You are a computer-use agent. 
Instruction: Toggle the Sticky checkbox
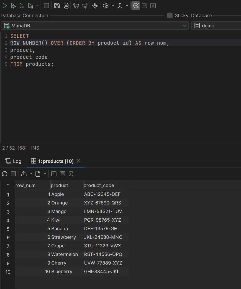coord(170,16)
